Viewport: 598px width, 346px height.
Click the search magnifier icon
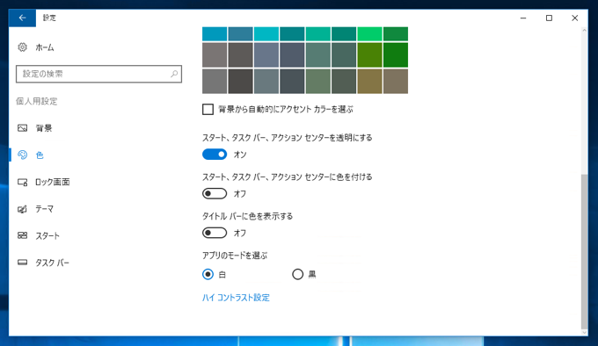174,74
